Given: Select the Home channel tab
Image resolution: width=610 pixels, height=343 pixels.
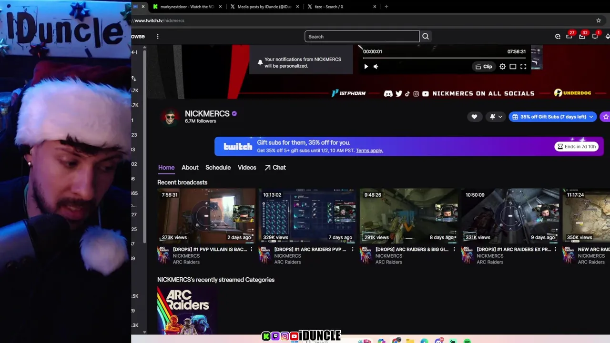Looking at the screenshot, I should (166, 168).
